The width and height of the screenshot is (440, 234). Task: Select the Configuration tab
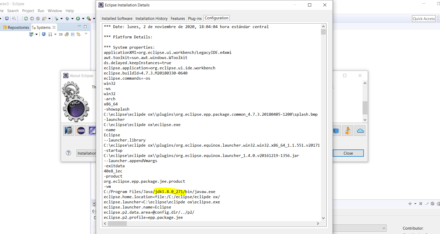pos(216,18)
